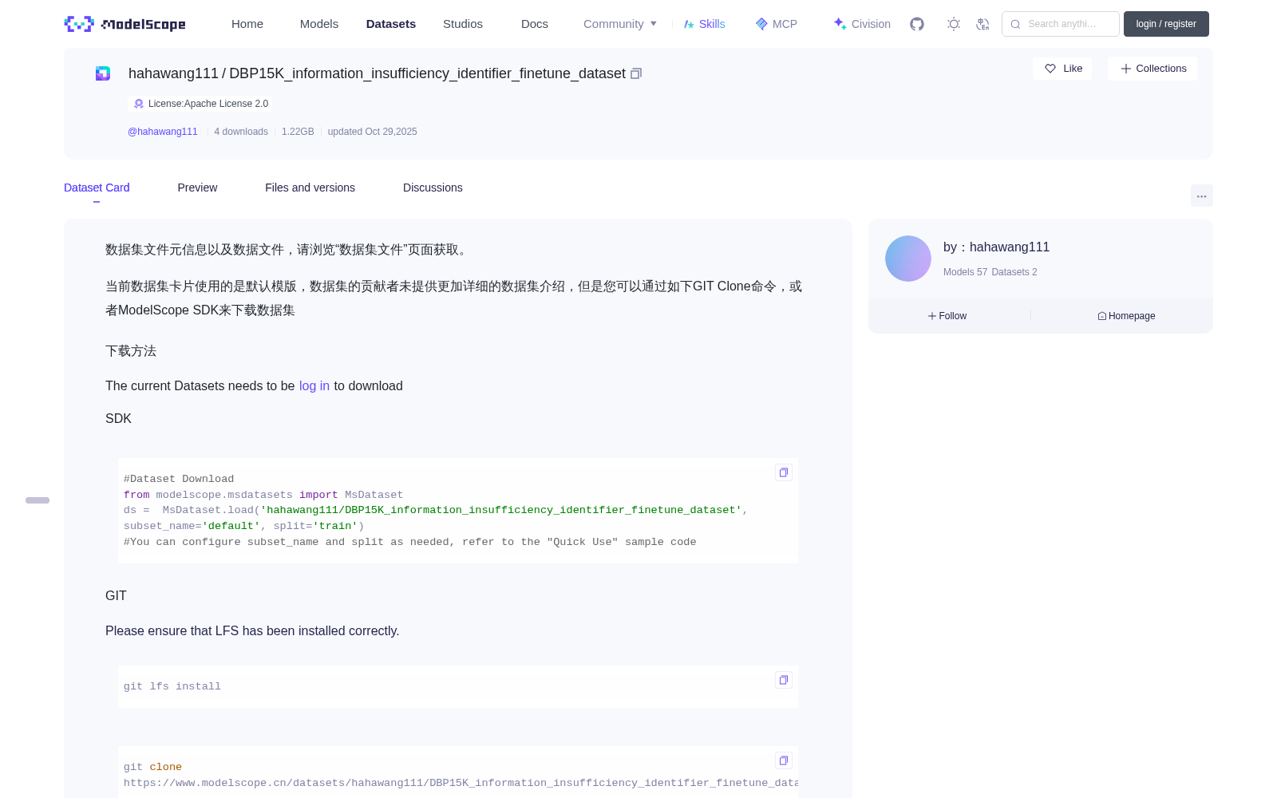
Task: Click the '1.22GB' size text
Action: tap(298, 132)
